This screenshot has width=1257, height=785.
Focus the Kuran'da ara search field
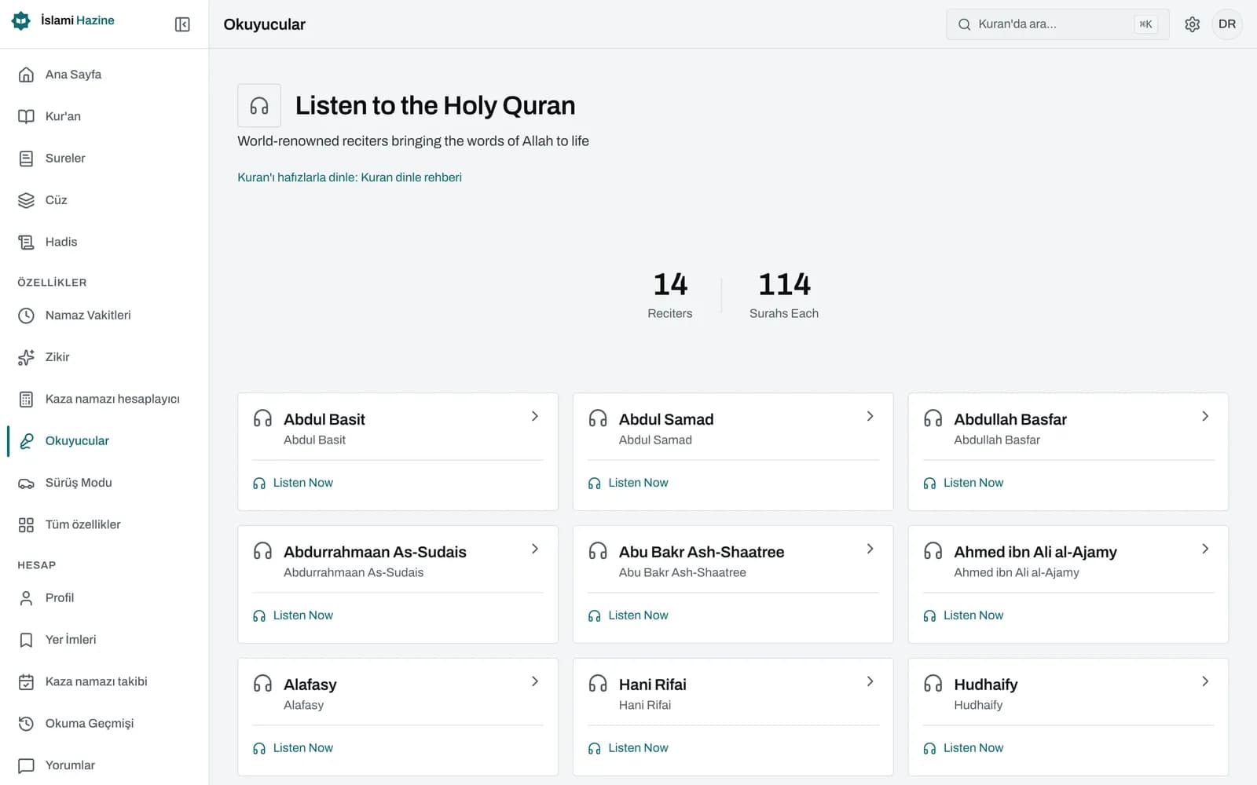[1057, 24]
